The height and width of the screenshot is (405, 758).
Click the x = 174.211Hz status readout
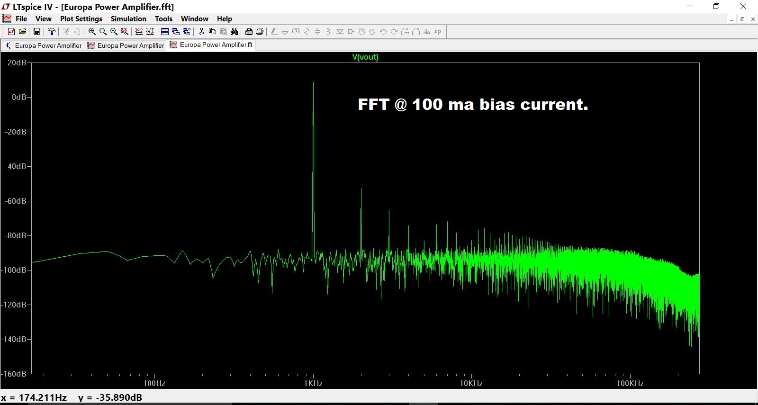point(34,397)
